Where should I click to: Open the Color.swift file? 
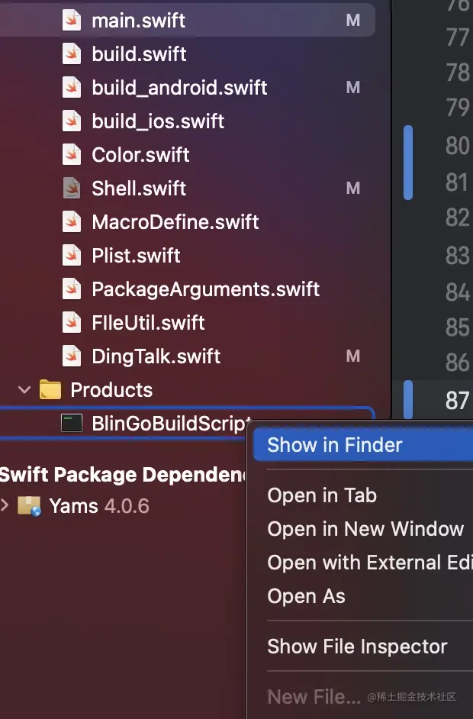tap(140, 155)
